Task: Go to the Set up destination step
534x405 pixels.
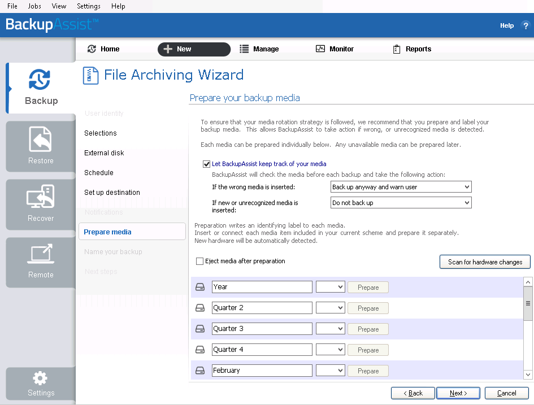Action: 112,192
